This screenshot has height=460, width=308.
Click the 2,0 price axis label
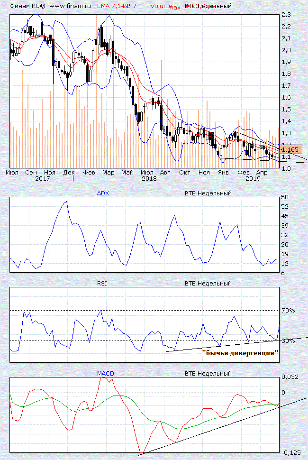click(x=286, y=50)
